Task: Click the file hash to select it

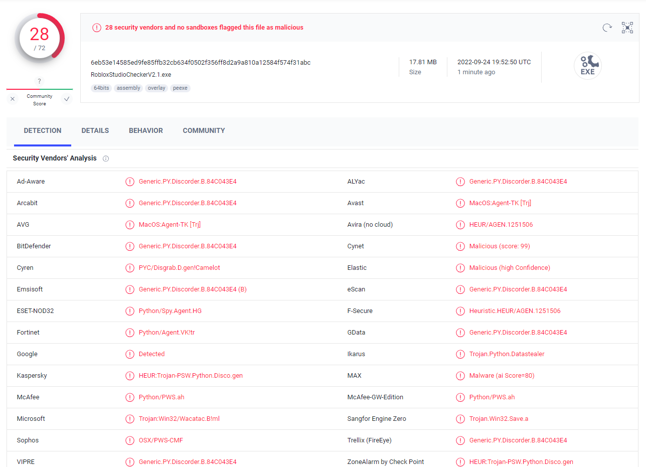Action: 202,63
